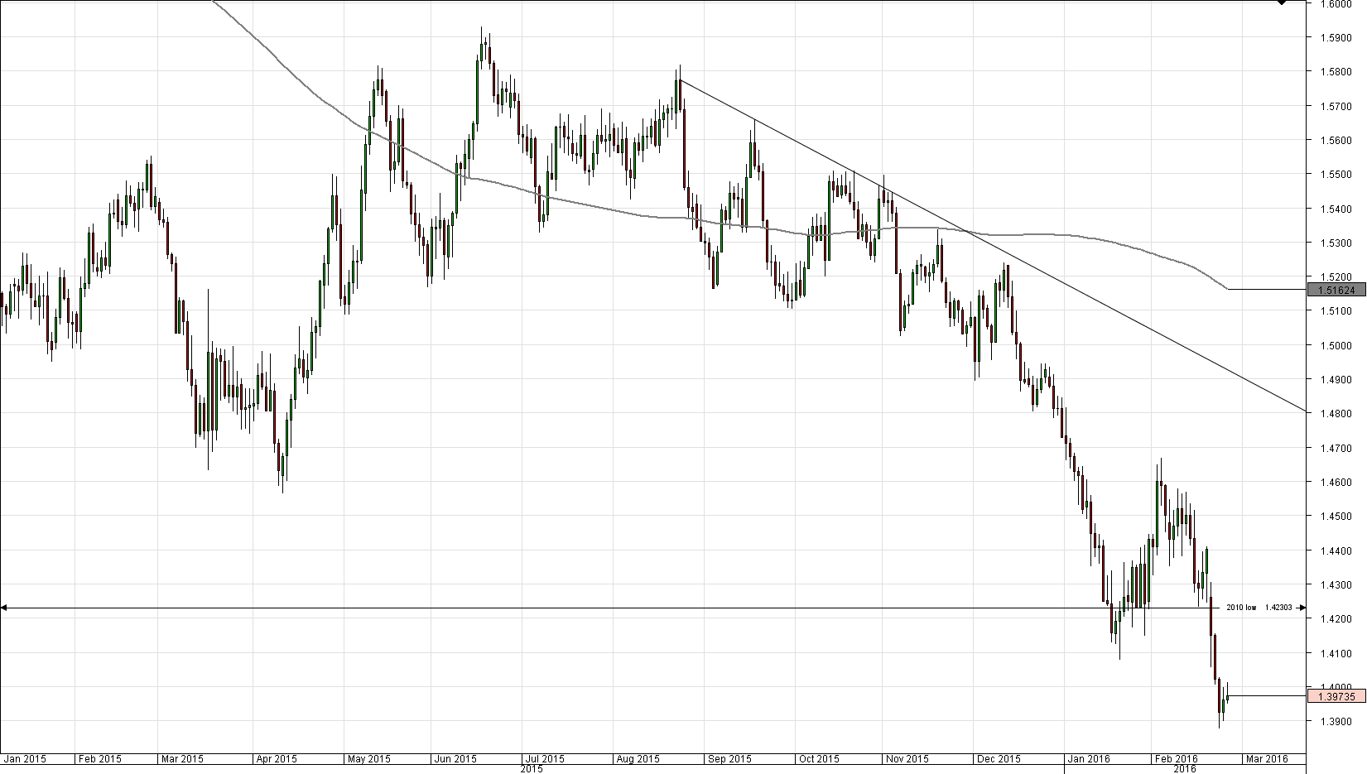Click the 1.4900 price axis label

(1337, 380)
